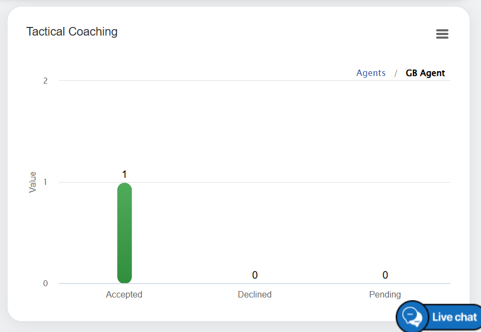
Task: Click the horizontal gridline at value 2
Action: [x=216, y=81]
